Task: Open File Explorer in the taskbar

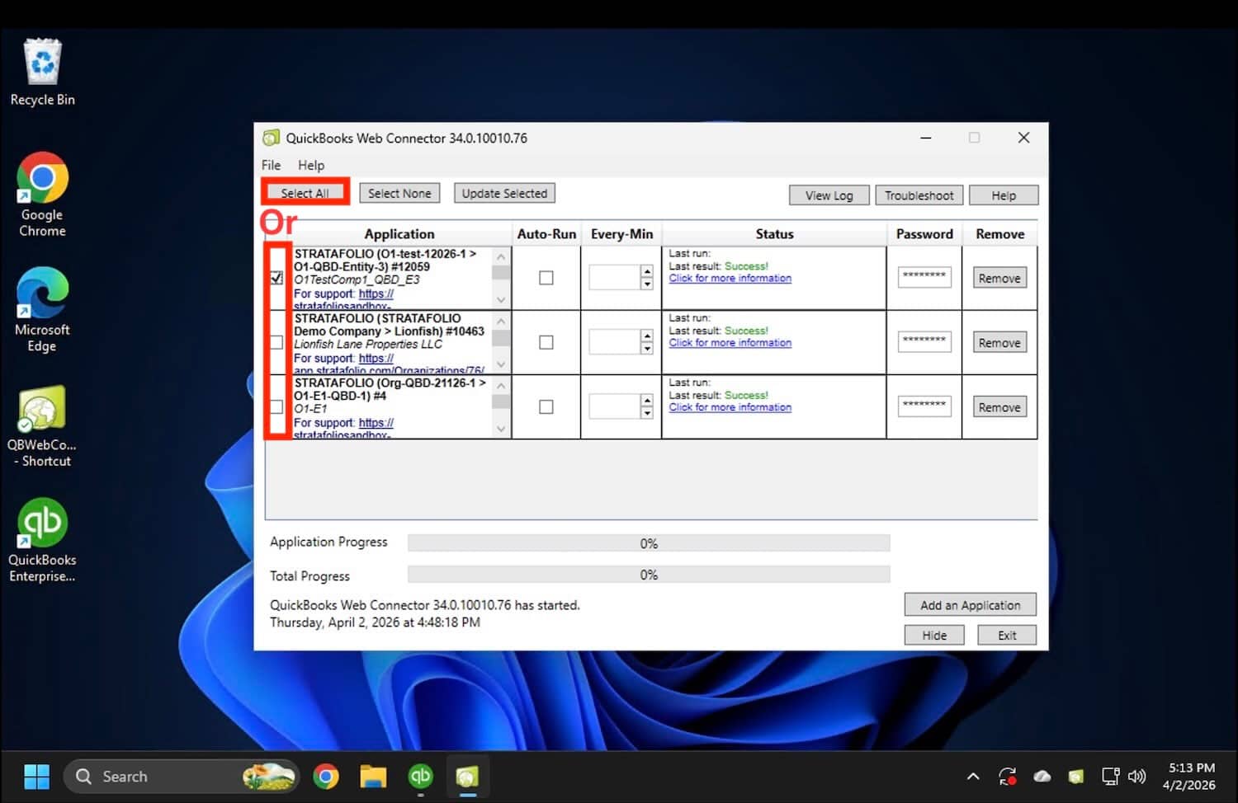Action: [x=373, y=777]
